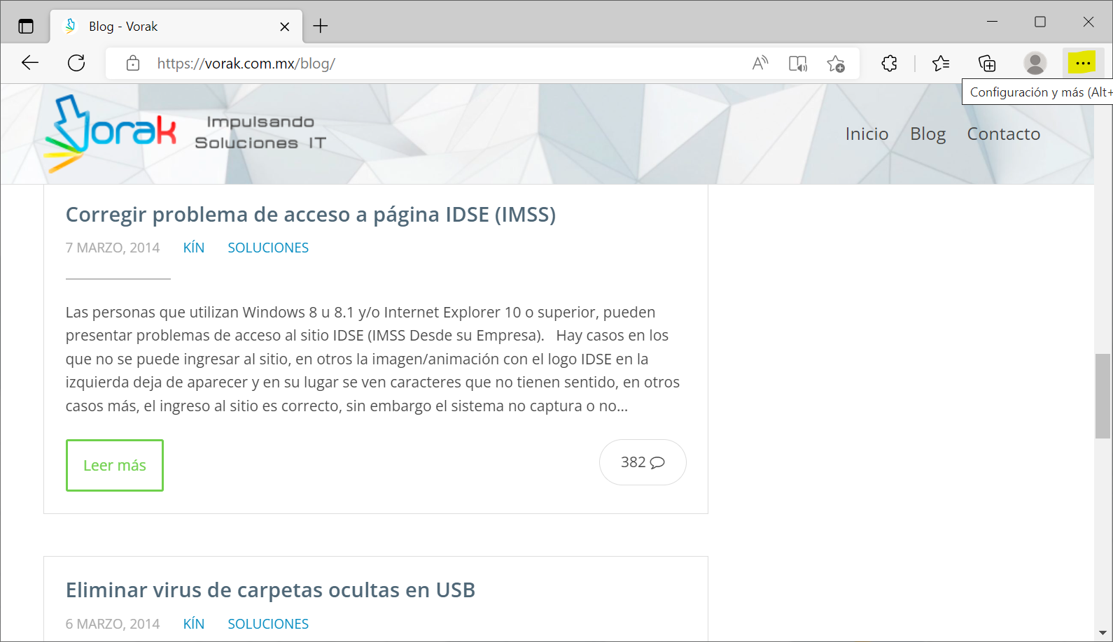Click the vertical scrollbar thumb
Screen dimensions: 1113x642
pyautogui.click(x=1102, y=396)
